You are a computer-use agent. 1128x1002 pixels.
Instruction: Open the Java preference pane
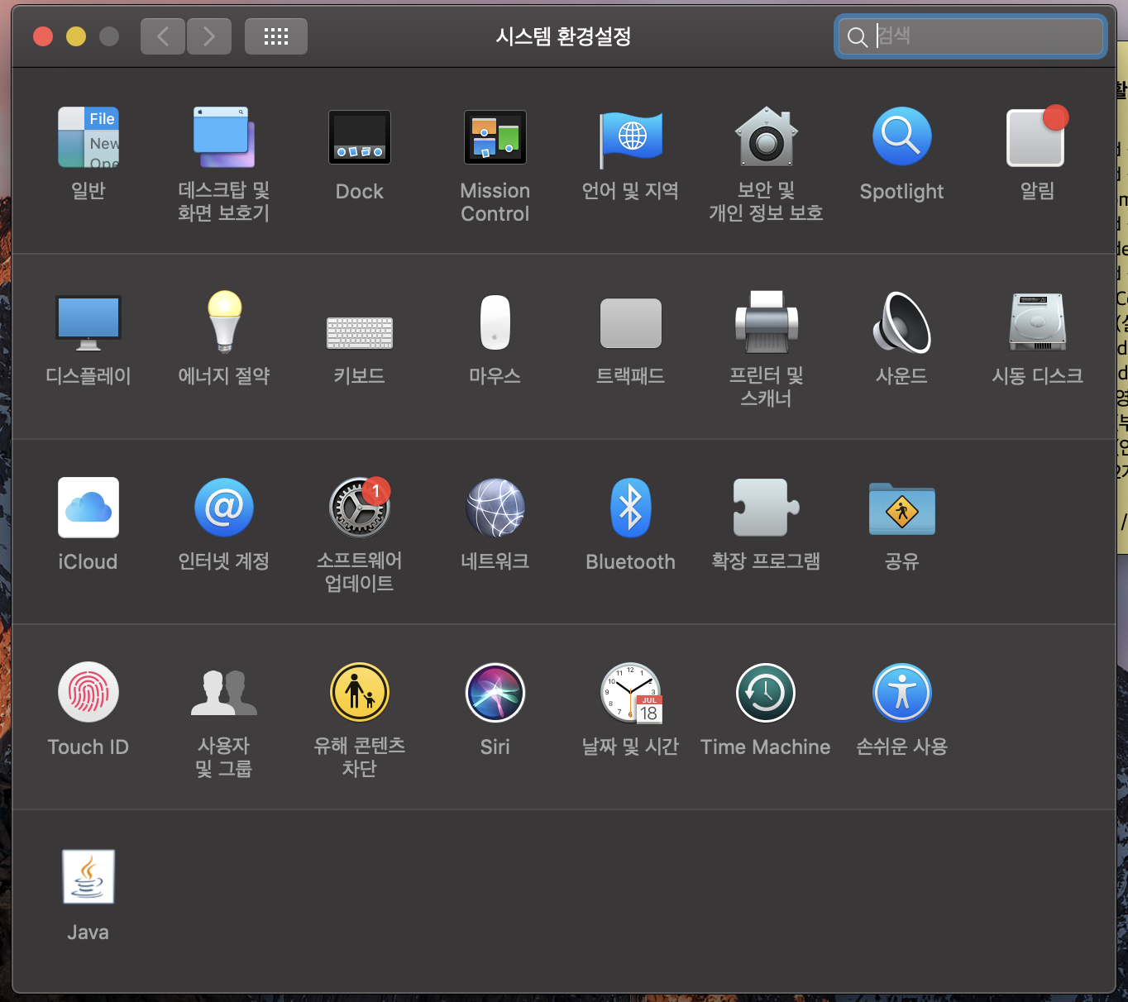click(88, 877)
